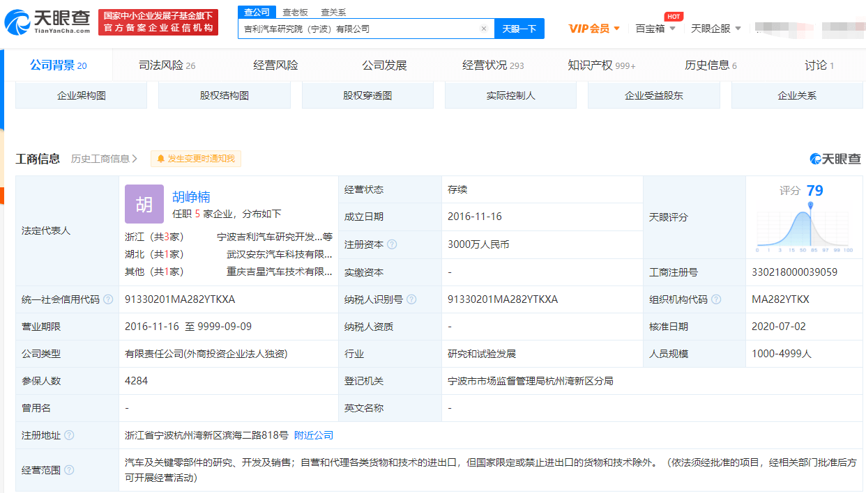Click 发生变更时通知我 notification button
The width and height of the screenshot is (866, 493).
196,159
